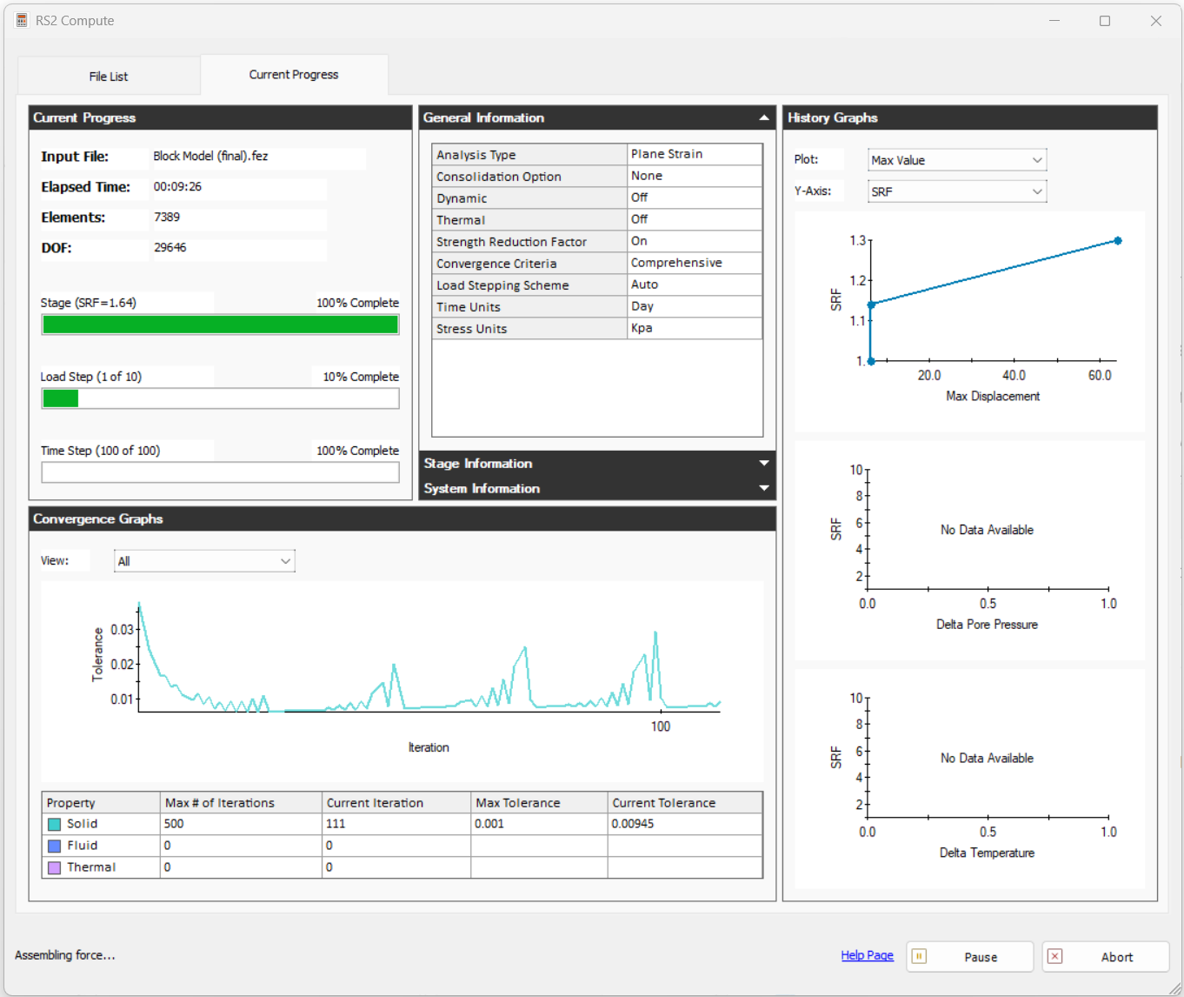Viewport: 1184px width, 997px height.
Task: Click the Solid max tolerance cell 0.001
Action: [539, 824]
